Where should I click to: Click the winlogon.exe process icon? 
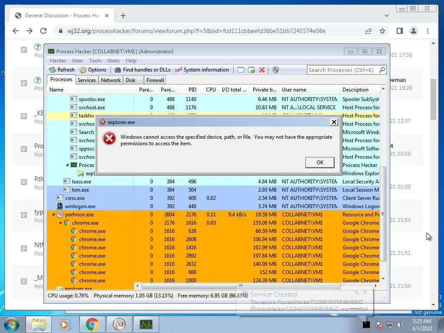[60, 206]
